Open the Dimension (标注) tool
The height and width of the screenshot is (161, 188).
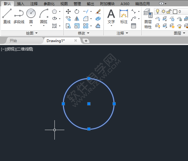pyautogui.click(x=124, y=16)
